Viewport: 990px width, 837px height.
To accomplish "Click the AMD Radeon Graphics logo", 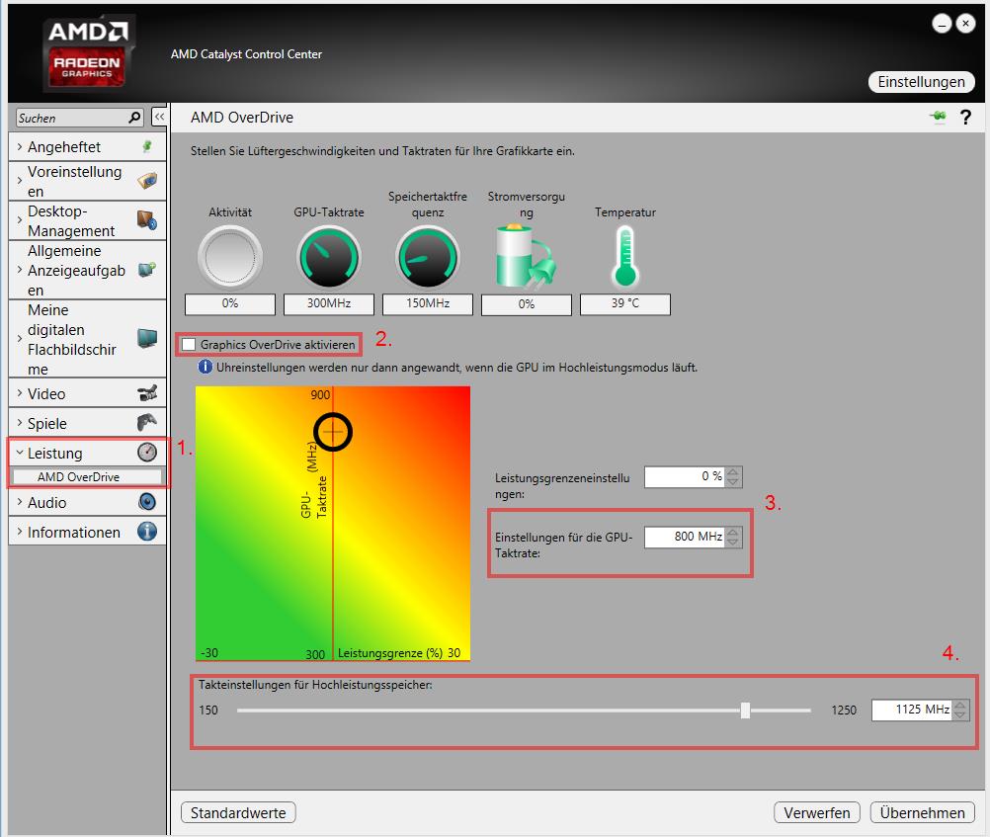I will (x=87, y=53).
